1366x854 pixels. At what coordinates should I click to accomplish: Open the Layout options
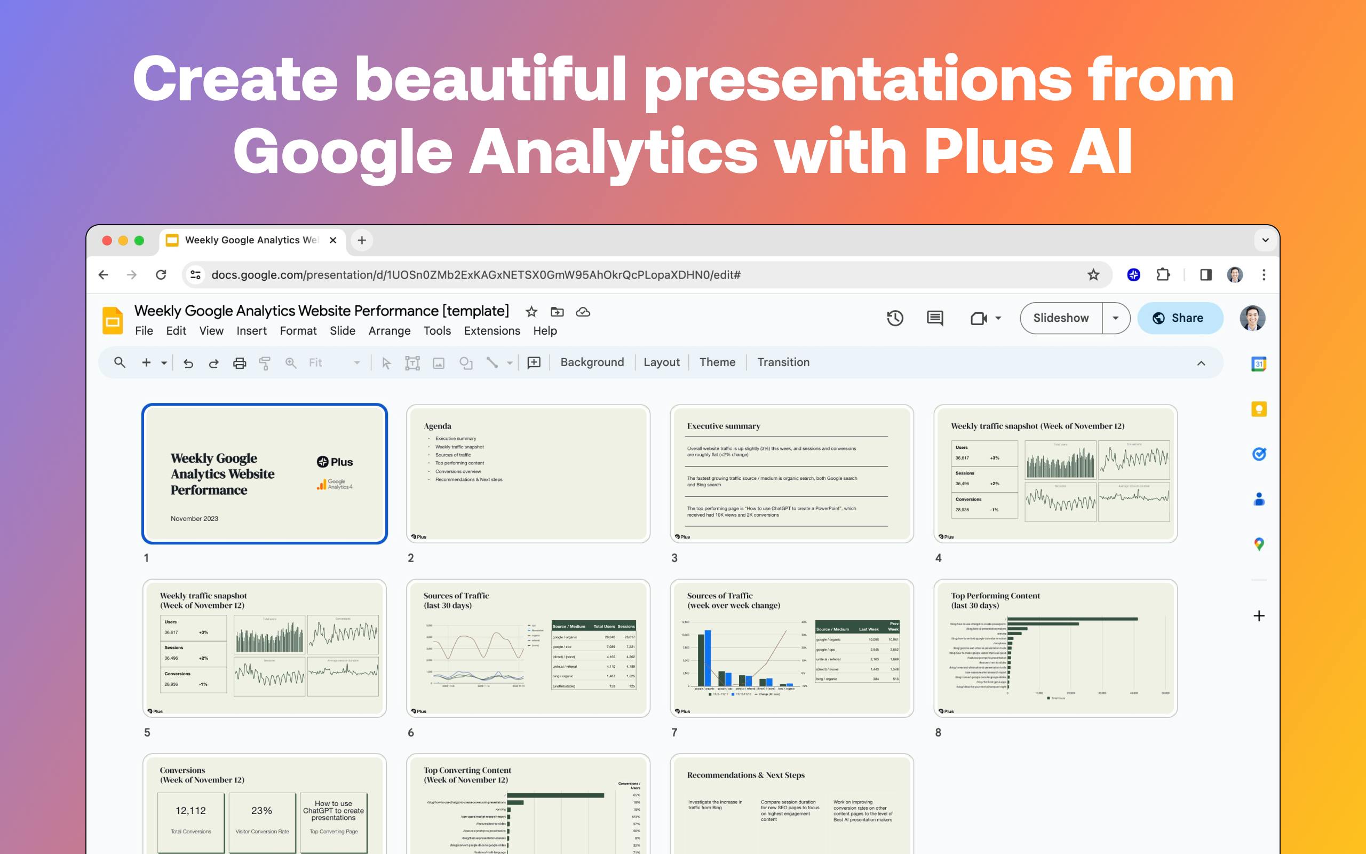662,362
